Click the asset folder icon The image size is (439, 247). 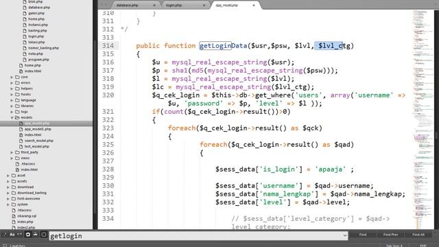point(14,176)
